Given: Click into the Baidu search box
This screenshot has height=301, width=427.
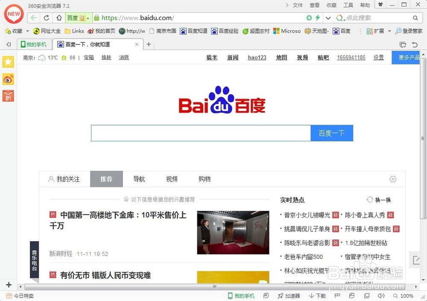Looking at the screenshot, I should point(201,133).
